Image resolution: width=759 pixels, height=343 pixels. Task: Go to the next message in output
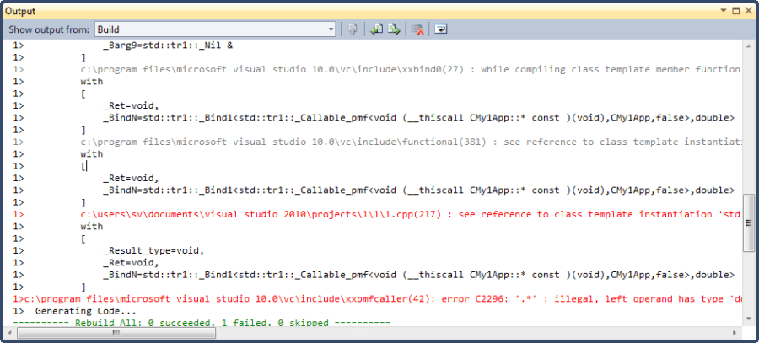[x=394, y=29]
